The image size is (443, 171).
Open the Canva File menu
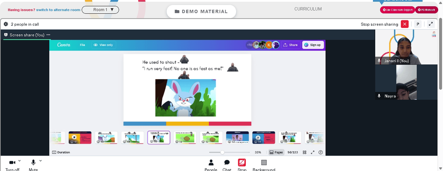point(82,45)
